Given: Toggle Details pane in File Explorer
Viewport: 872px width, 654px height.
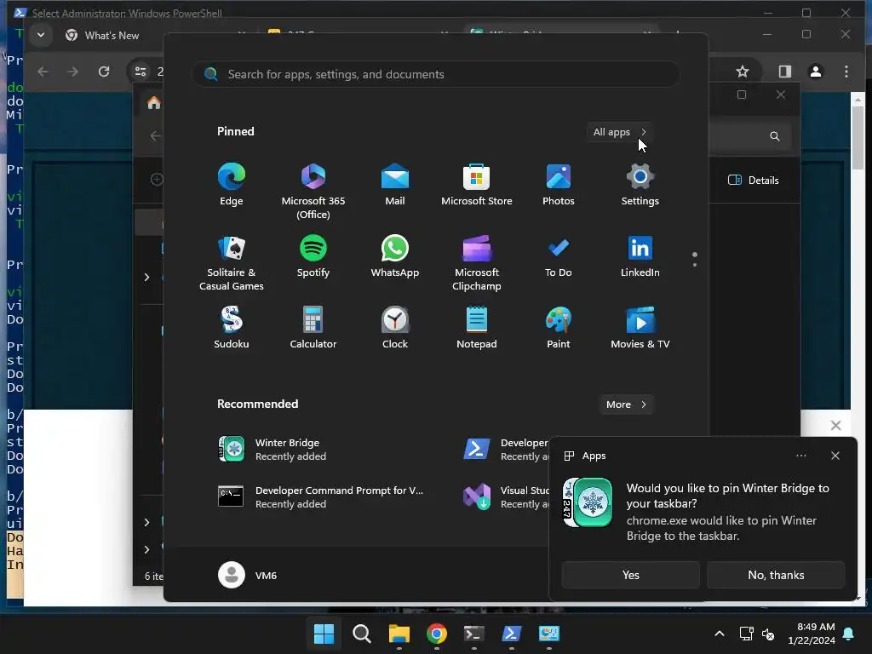Looking at the screenshot, I should pyautogui.click(x=754, y=181).
